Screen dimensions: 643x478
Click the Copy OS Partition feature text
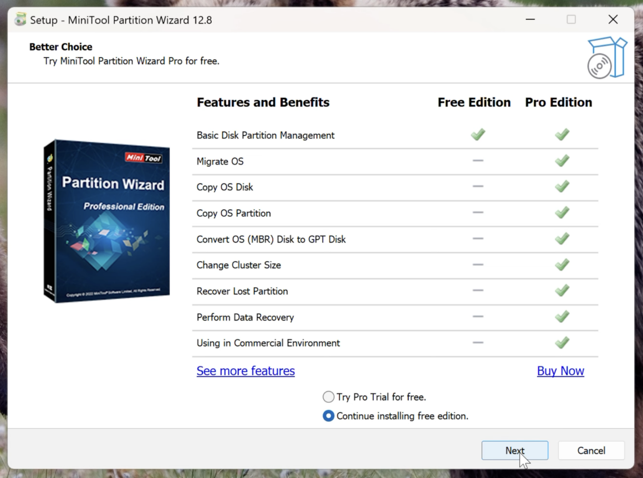234,213
